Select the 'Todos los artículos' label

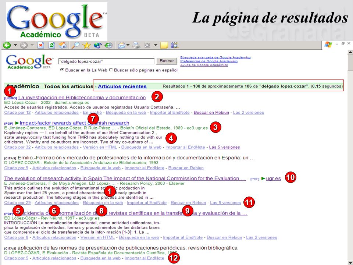pos(68,86)
